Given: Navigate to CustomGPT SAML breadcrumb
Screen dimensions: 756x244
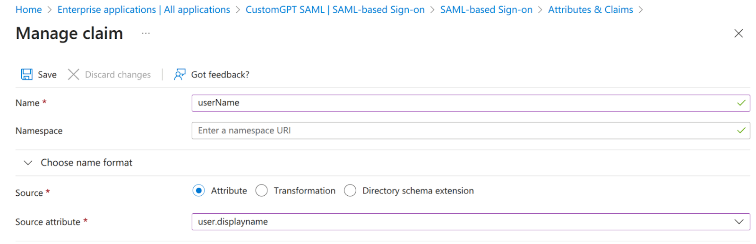Looking at the screenshot, I should 335,9.
